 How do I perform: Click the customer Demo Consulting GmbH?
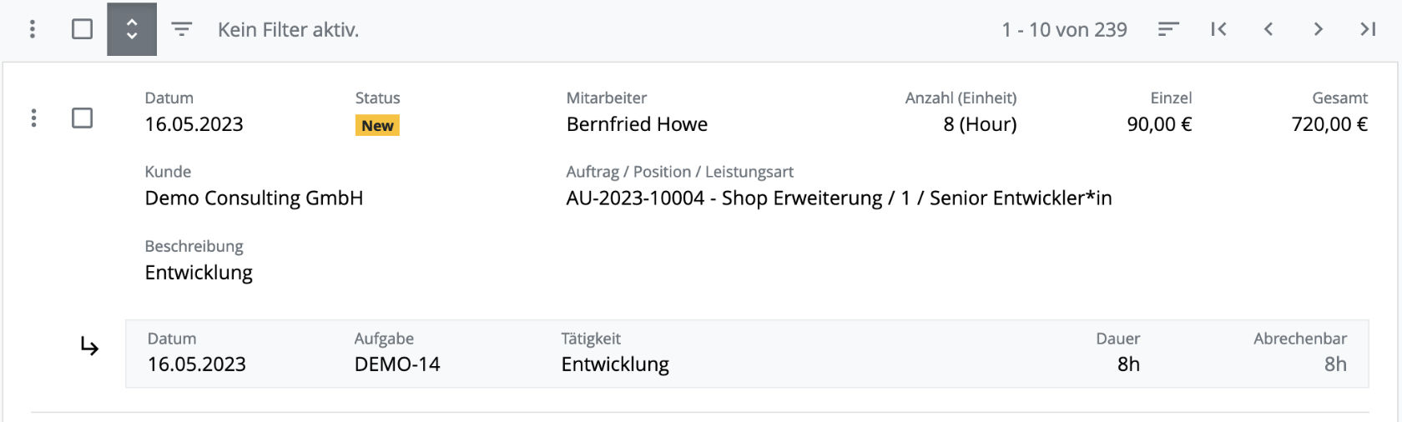[x=254, y=198]
